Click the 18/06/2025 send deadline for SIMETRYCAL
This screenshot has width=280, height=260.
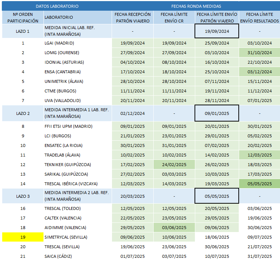[x=217, y=237]
